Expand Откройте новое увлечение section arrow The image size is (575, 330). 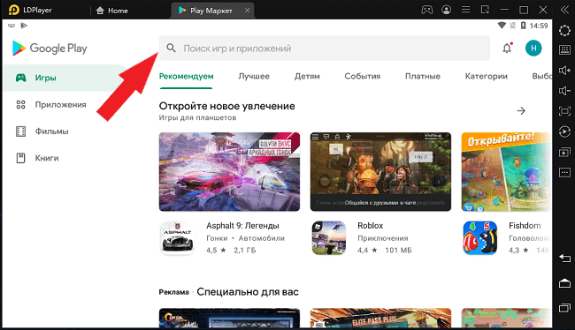tap(521, 110)
